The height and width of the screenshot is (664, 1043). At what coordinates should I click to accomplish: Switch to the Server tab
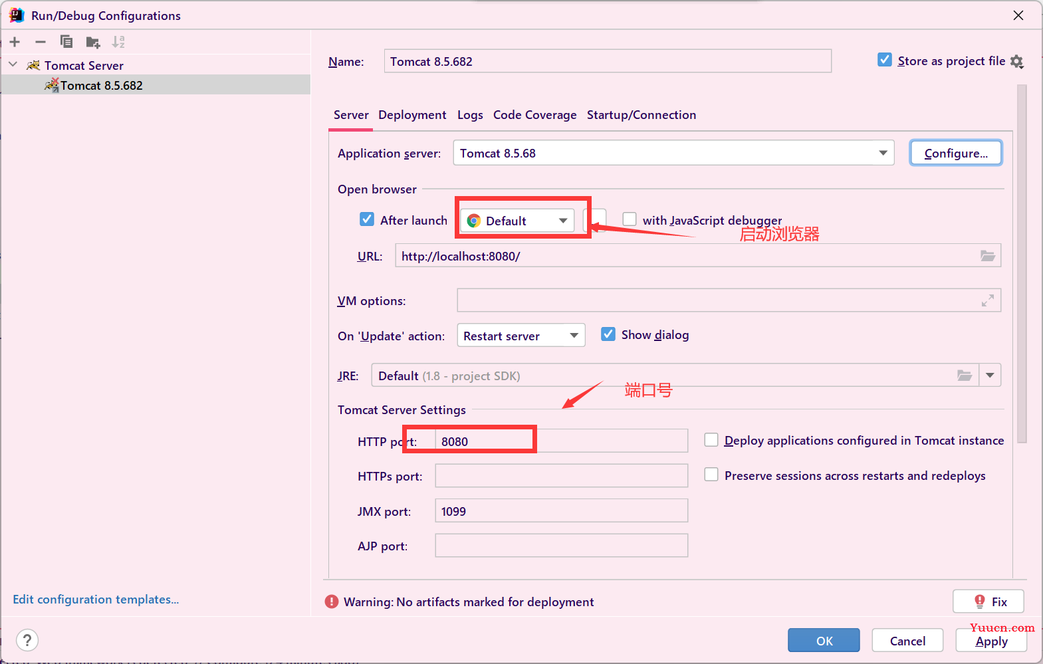pos(351,115)
